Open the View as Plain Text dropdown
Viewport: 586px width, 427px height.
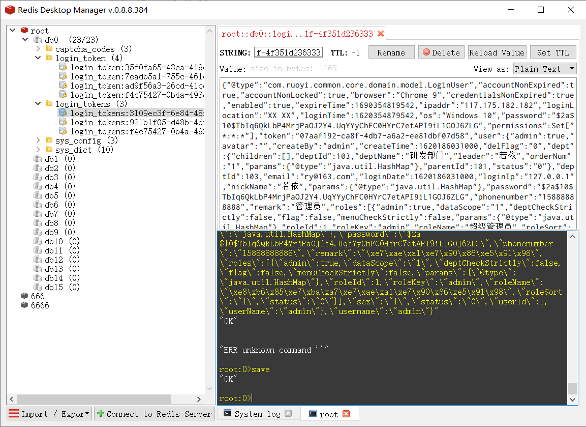tap(545, 69)
